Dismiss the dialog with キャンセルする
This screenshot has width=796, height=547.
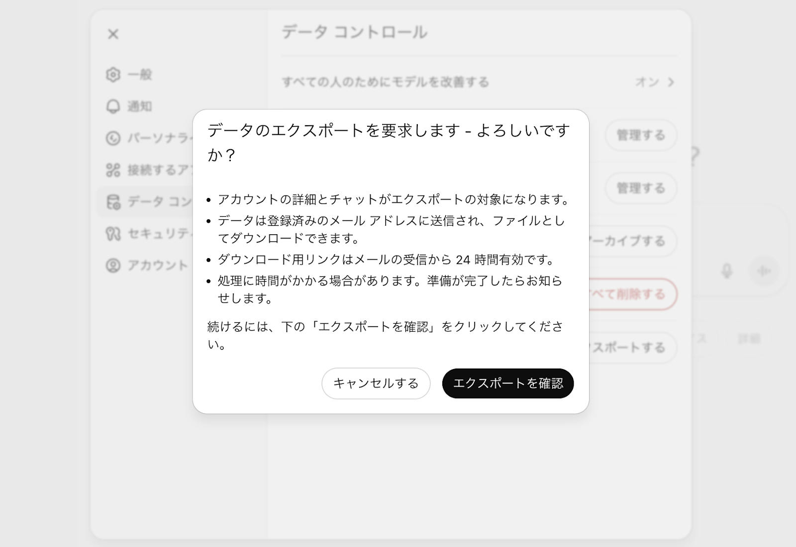pos(376,383)
